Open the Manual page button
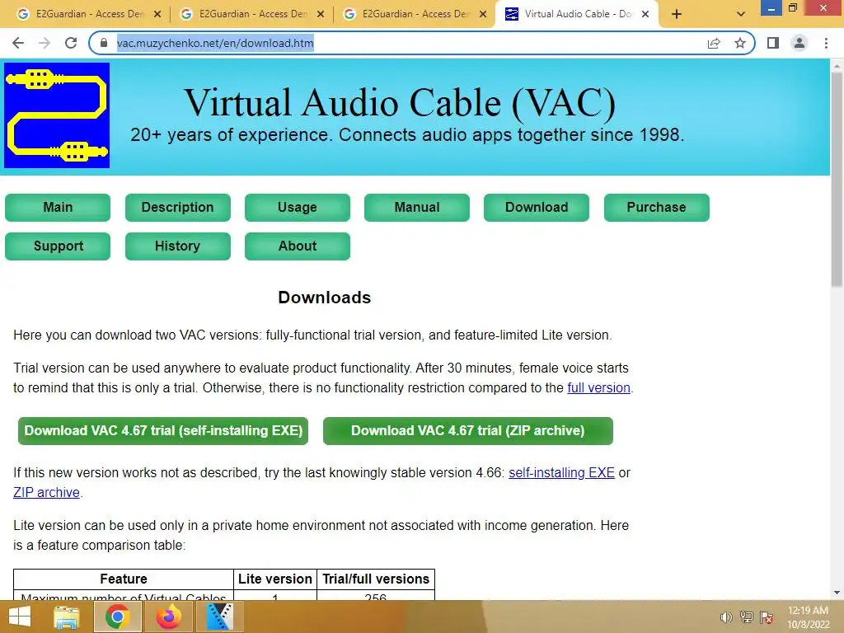844x633 pixels. 416,207
